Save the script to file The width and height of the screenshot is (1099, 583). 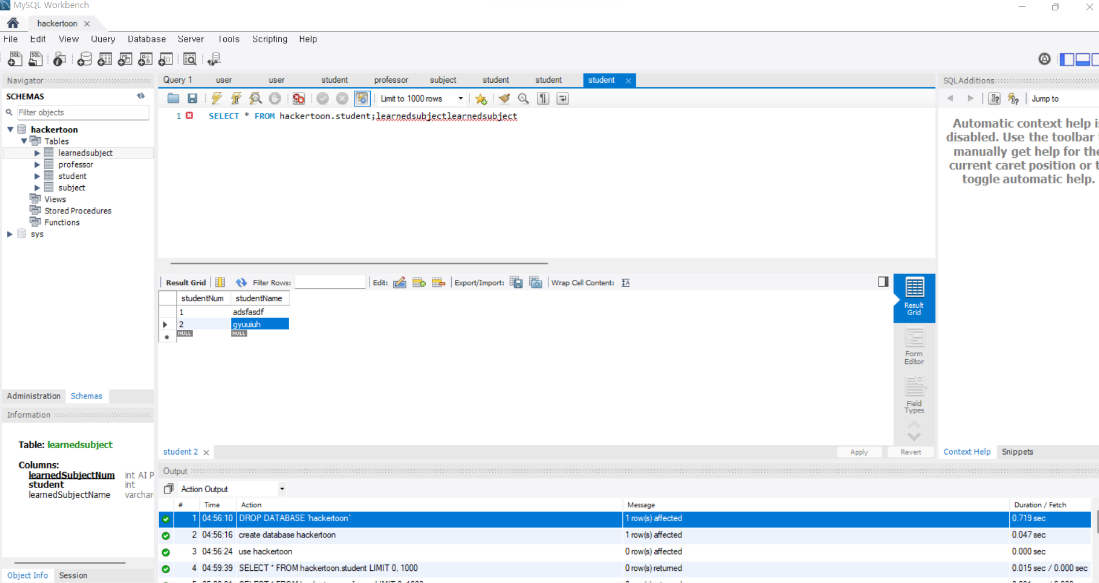point(193,98)
